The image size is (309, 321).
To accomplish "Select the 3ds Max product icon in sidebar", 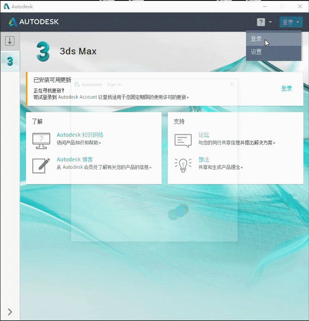I will click(10, 61).
